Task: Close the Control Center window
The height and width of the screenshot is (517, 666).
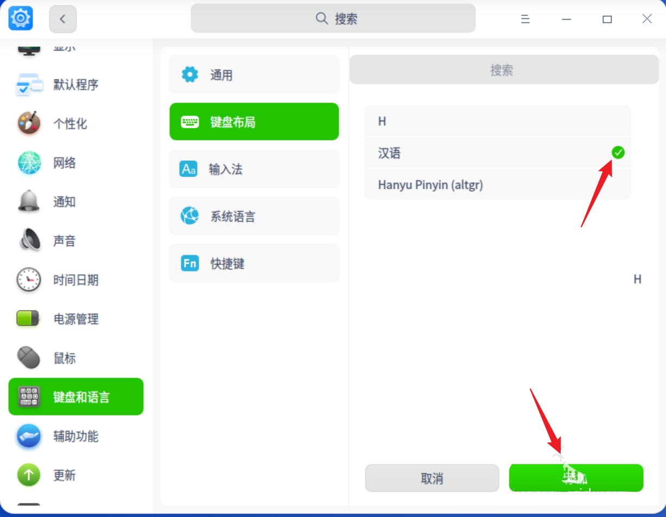Action: [x=647, y=19]
